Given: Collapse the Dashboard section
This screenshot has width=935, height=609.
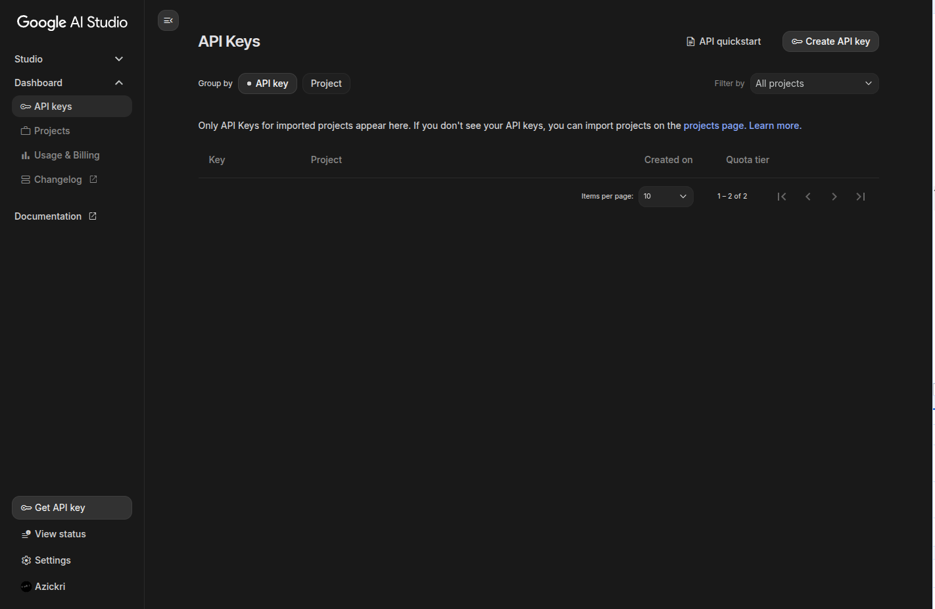Looking at the screenshot, I should 119,83.
